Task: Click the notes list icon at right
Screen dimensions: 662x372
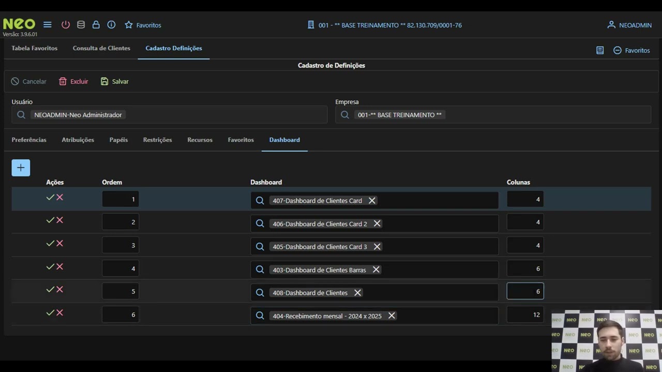Action: 600,50
